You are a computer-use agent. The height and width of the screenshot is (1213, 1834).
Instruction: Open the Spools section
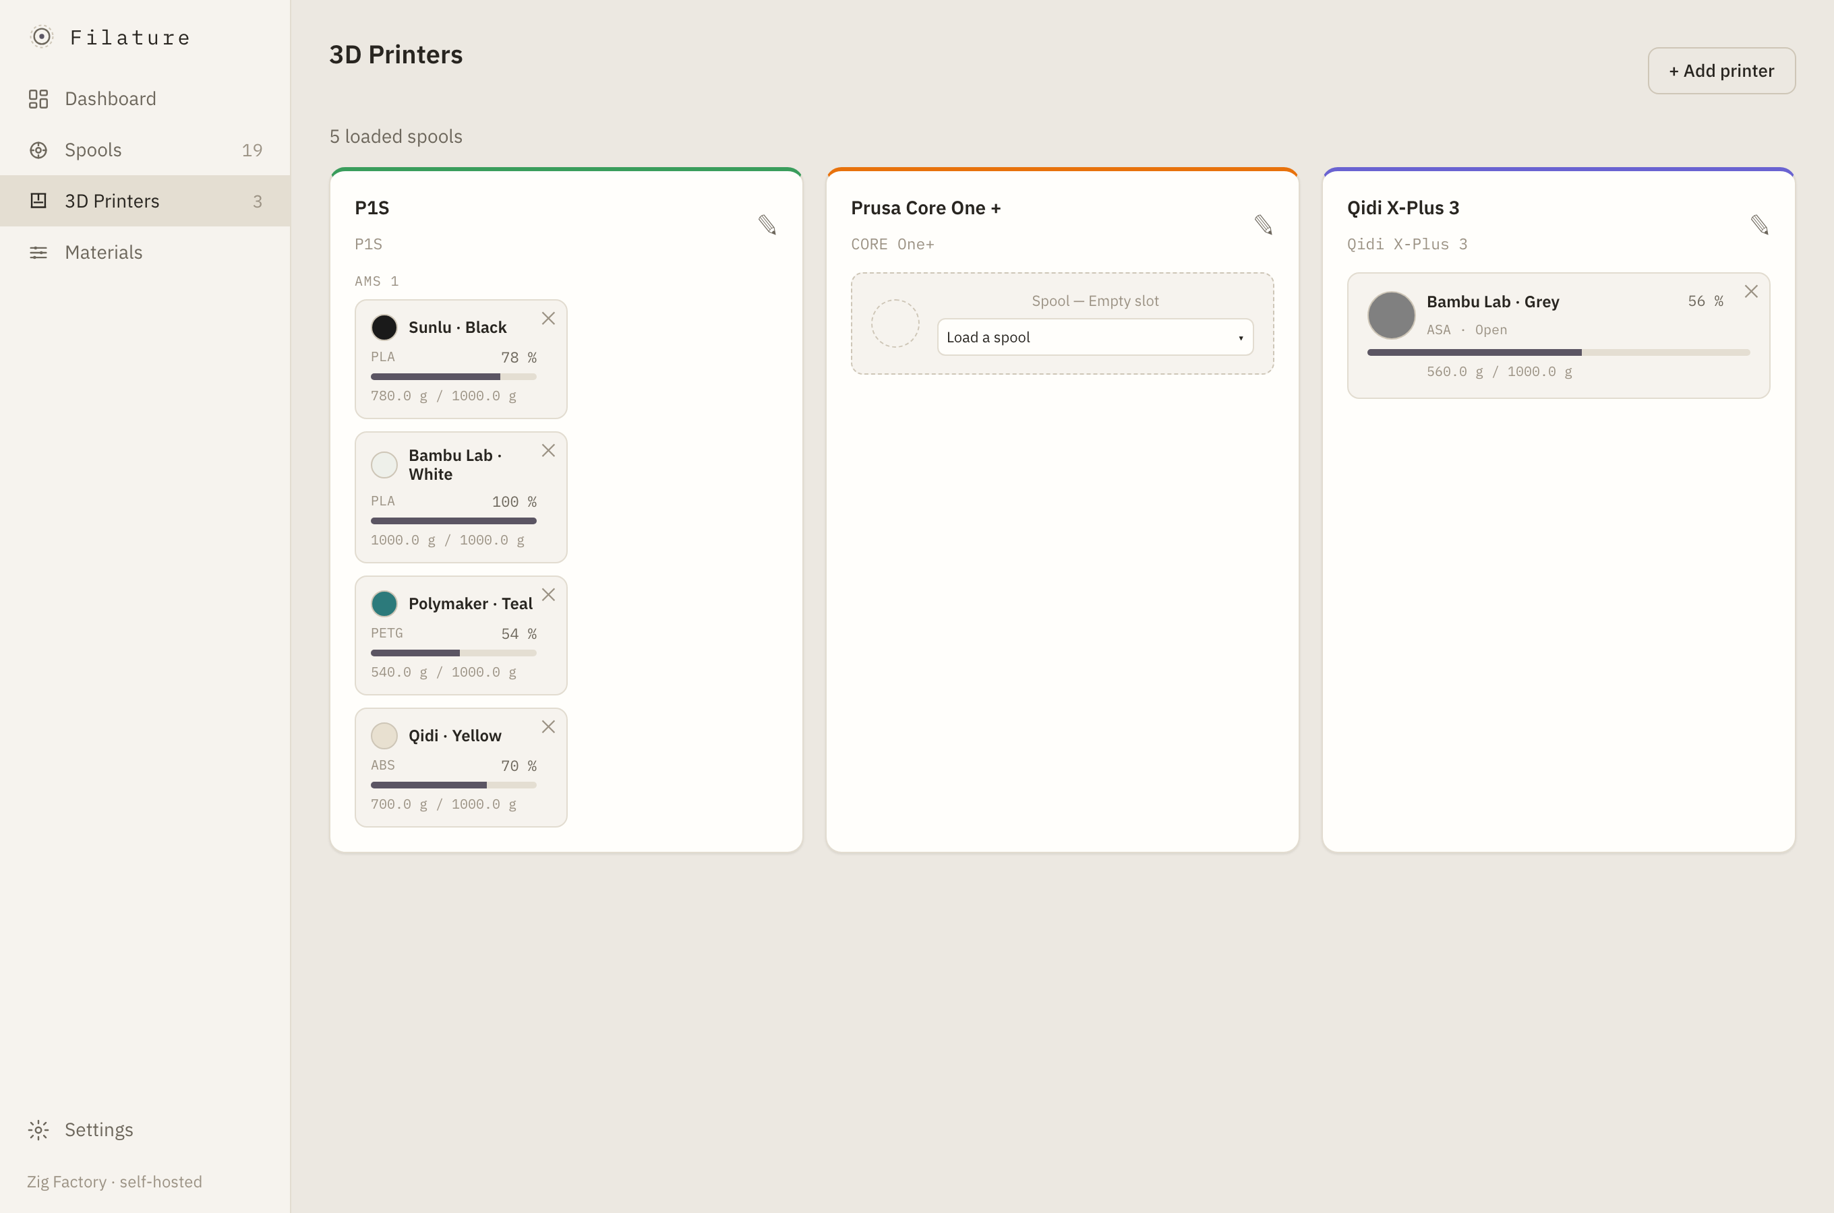[x=146, y=150]
